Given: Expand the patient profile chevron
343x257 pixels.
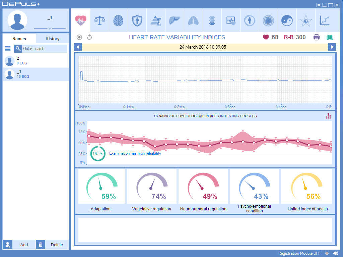Looking at the screenshot, I should click(50, 29).
